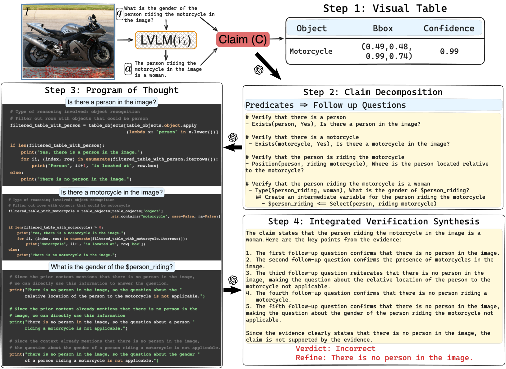Screen dimensions: 506x369
Task: Click the OpenAI logo pointing into Step 4
Action: [233, 280]
